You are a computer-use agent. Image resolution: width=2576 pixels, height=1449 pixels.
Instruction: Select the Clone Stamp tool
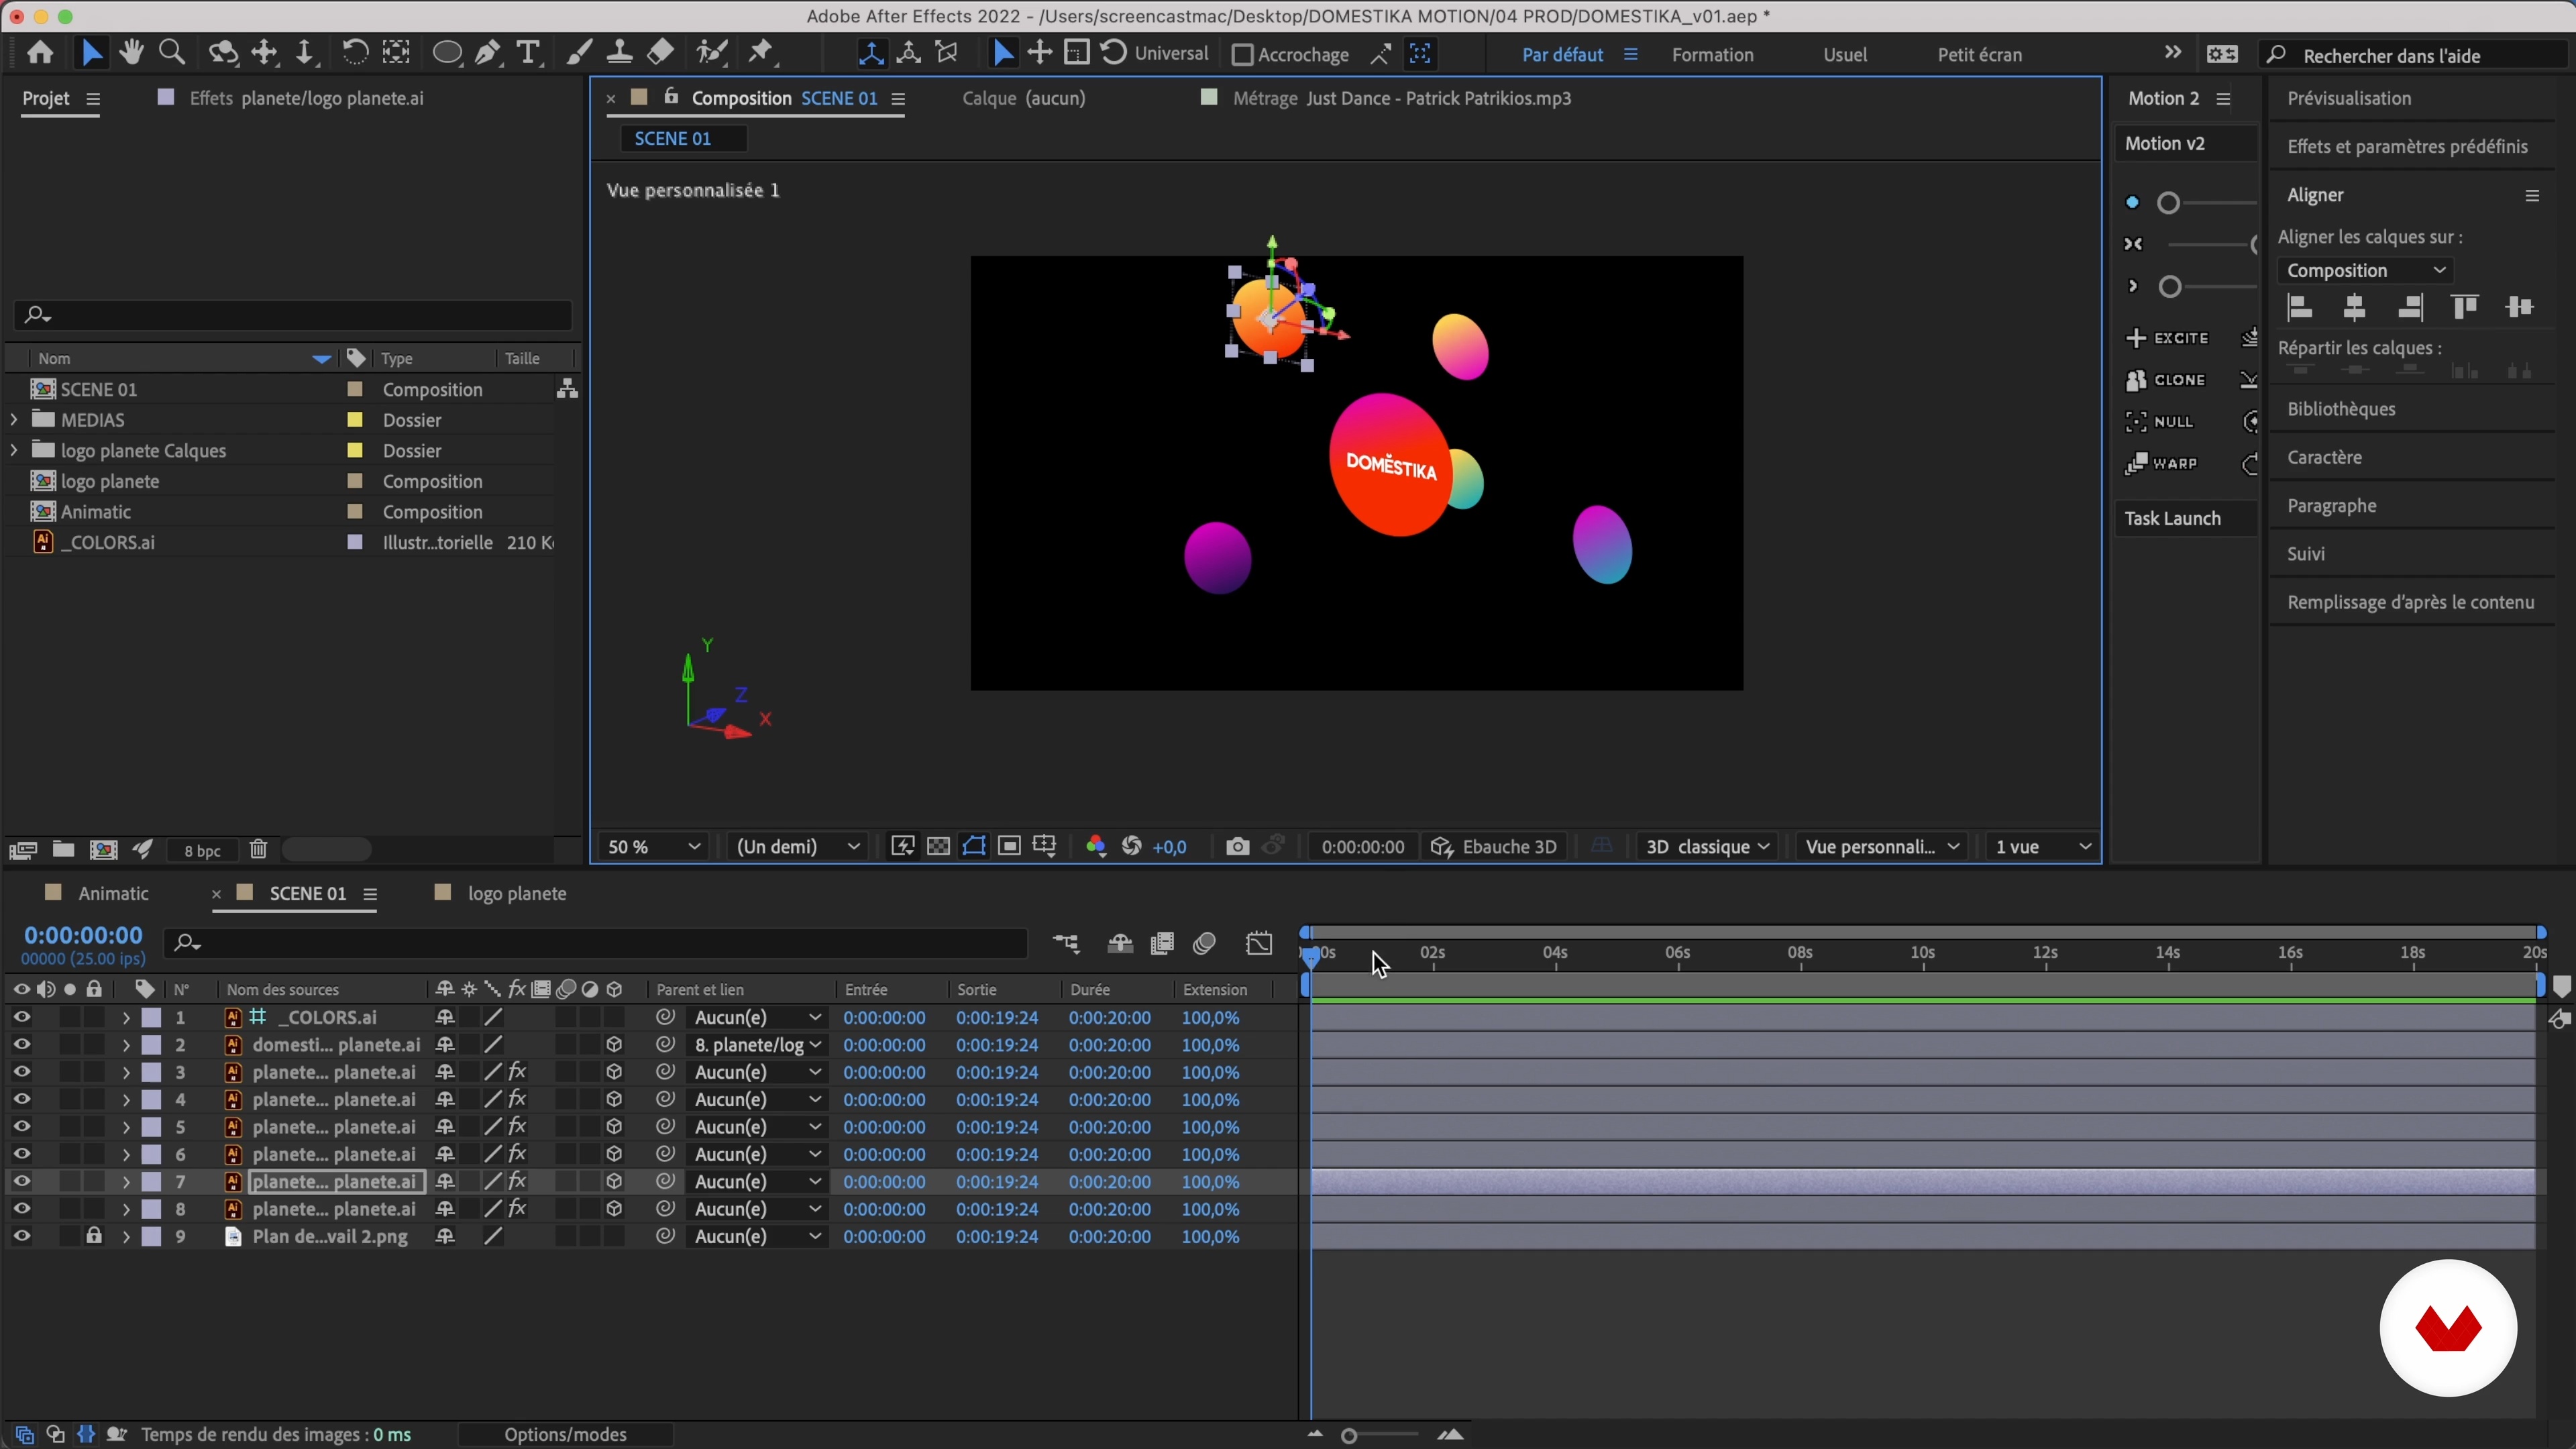click(620, 53)
